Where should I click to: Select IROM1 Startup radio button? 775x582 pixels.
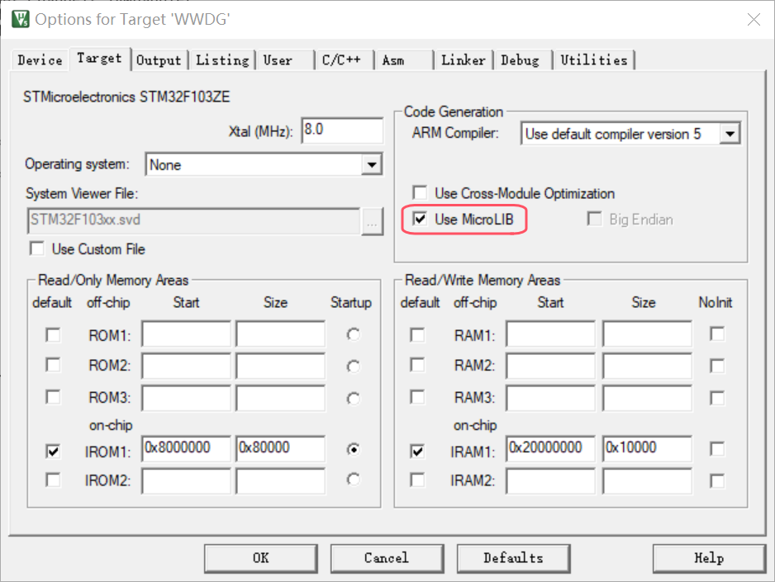point(353,449)
